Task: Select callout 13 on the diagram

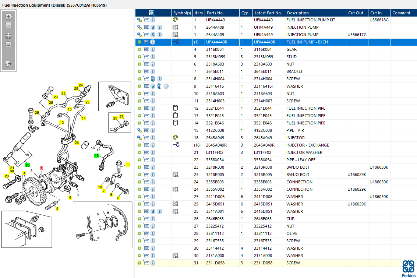Action: click(x=70, y=109)
